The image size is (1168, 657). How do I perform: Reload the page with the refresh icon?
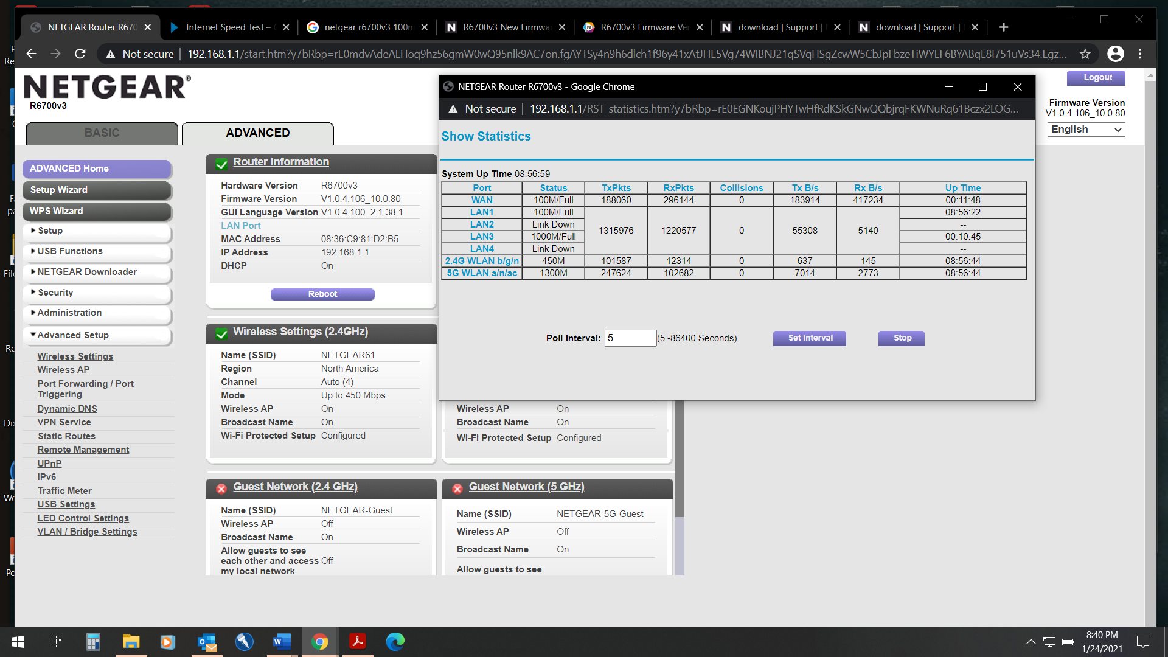coord(80,54)
